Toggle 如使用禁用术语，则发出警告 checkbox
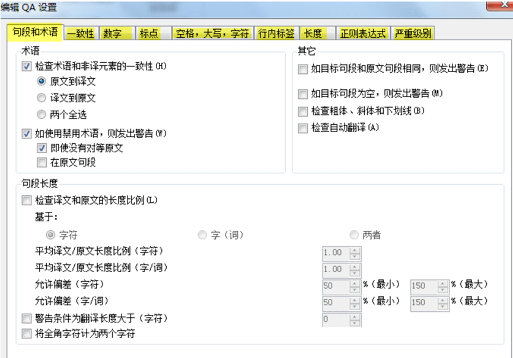Screen dimensions: 513x358 coord(27,134)
